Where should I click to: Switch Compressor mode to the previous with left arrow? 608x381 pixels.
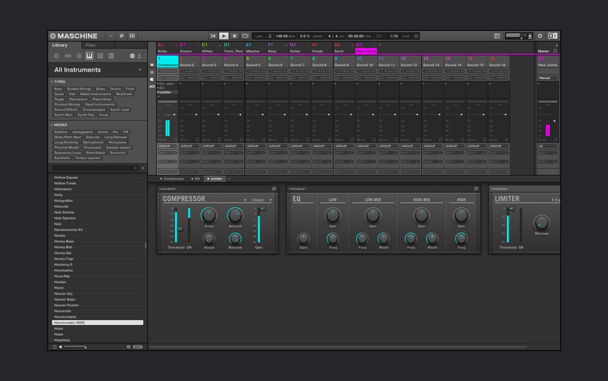click(245, 200)
